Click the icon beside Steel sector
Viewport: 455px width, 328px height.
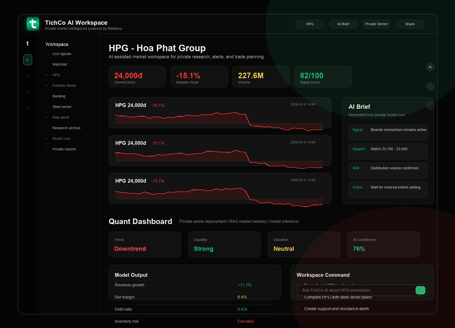[47, 107]
